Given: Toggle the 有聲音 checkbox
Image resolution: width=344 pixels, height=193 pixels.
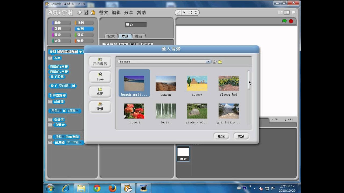Looking at the screenshot, I should click(x=50, y=125).
